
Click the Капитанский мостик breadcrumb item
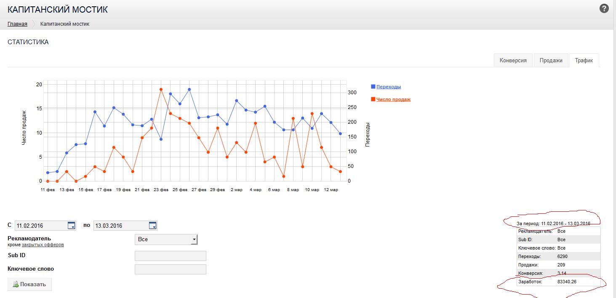click(x=65, y=24)
